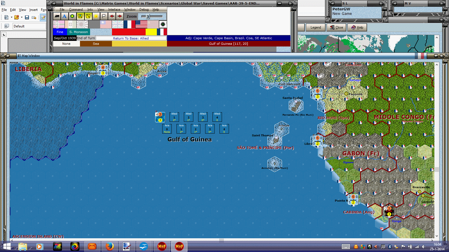The height and width of the screenshot is (252, 449).
Task: Select the unit counter west of Yaounde
Action: 317,94
